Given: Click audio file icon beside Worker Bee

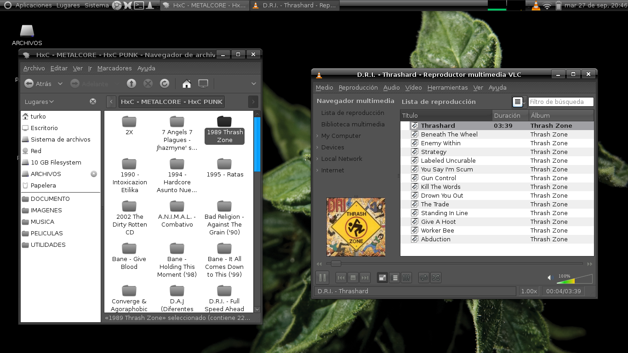Looking at the screenshot, I should click(x=414, y=230).
